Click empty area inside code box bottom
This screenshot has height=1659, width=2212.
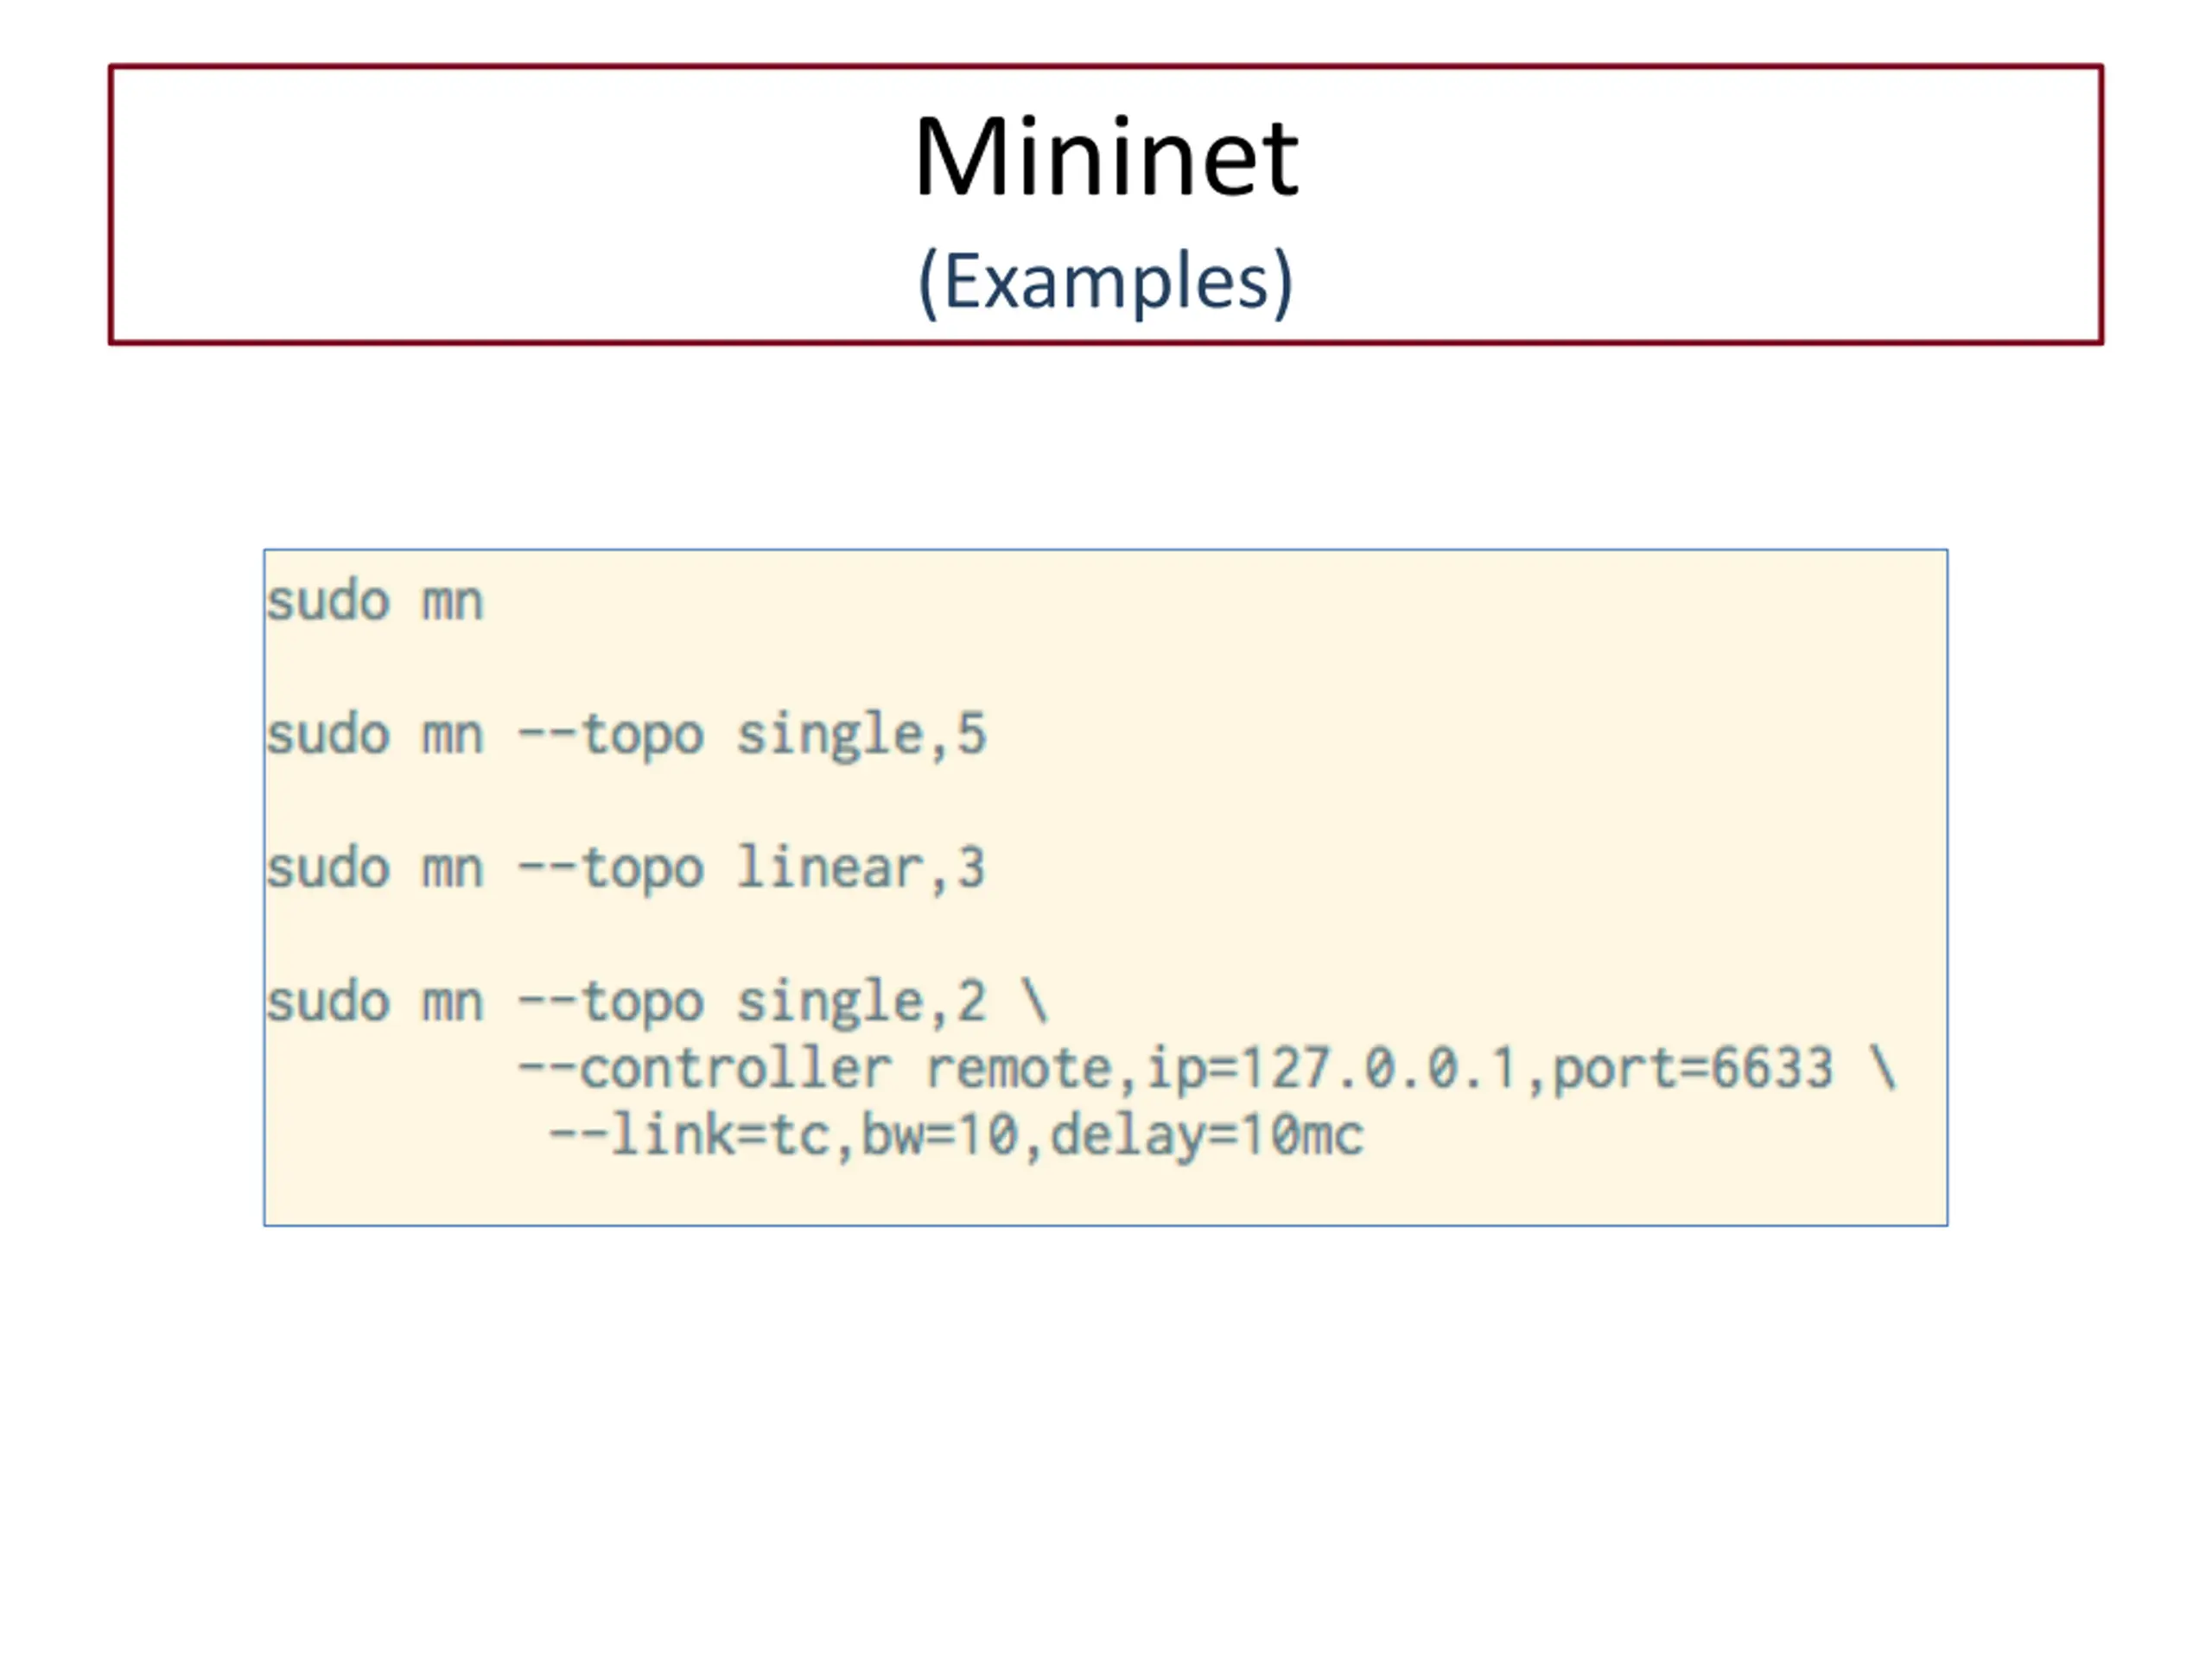coord(1105,1196)
